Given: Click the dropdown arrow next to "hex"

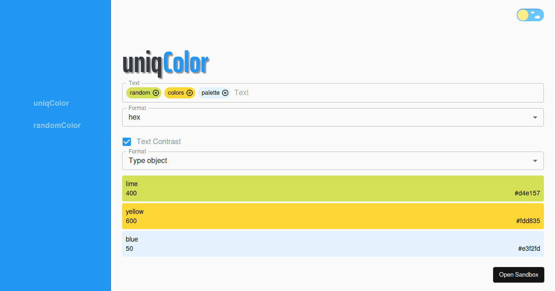Looking at the screenshot, I should (535, 117).
